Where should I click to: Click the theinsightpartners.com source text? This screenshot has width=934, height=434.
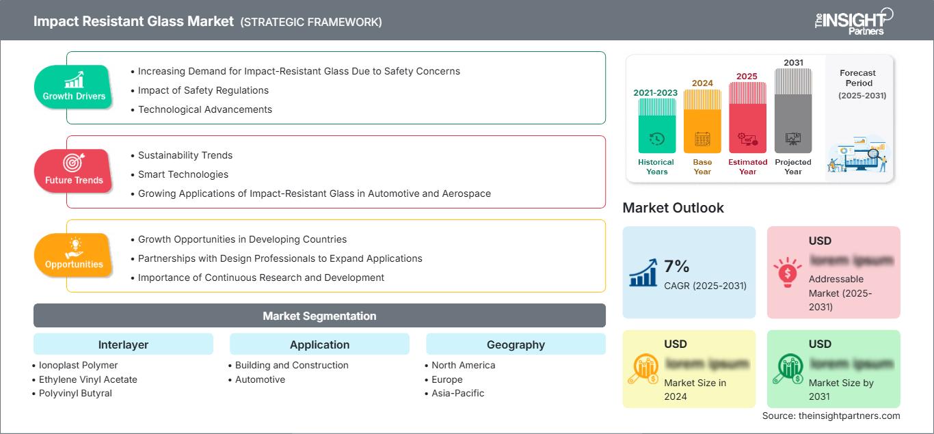(x=831, y=416)
